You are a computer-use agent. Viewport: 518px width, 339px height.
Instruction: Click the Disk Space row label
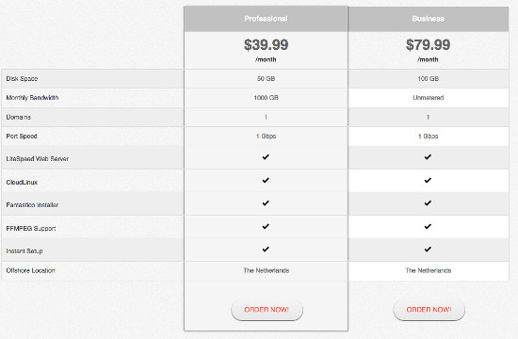pyautogui.click(x=22, y=79)
